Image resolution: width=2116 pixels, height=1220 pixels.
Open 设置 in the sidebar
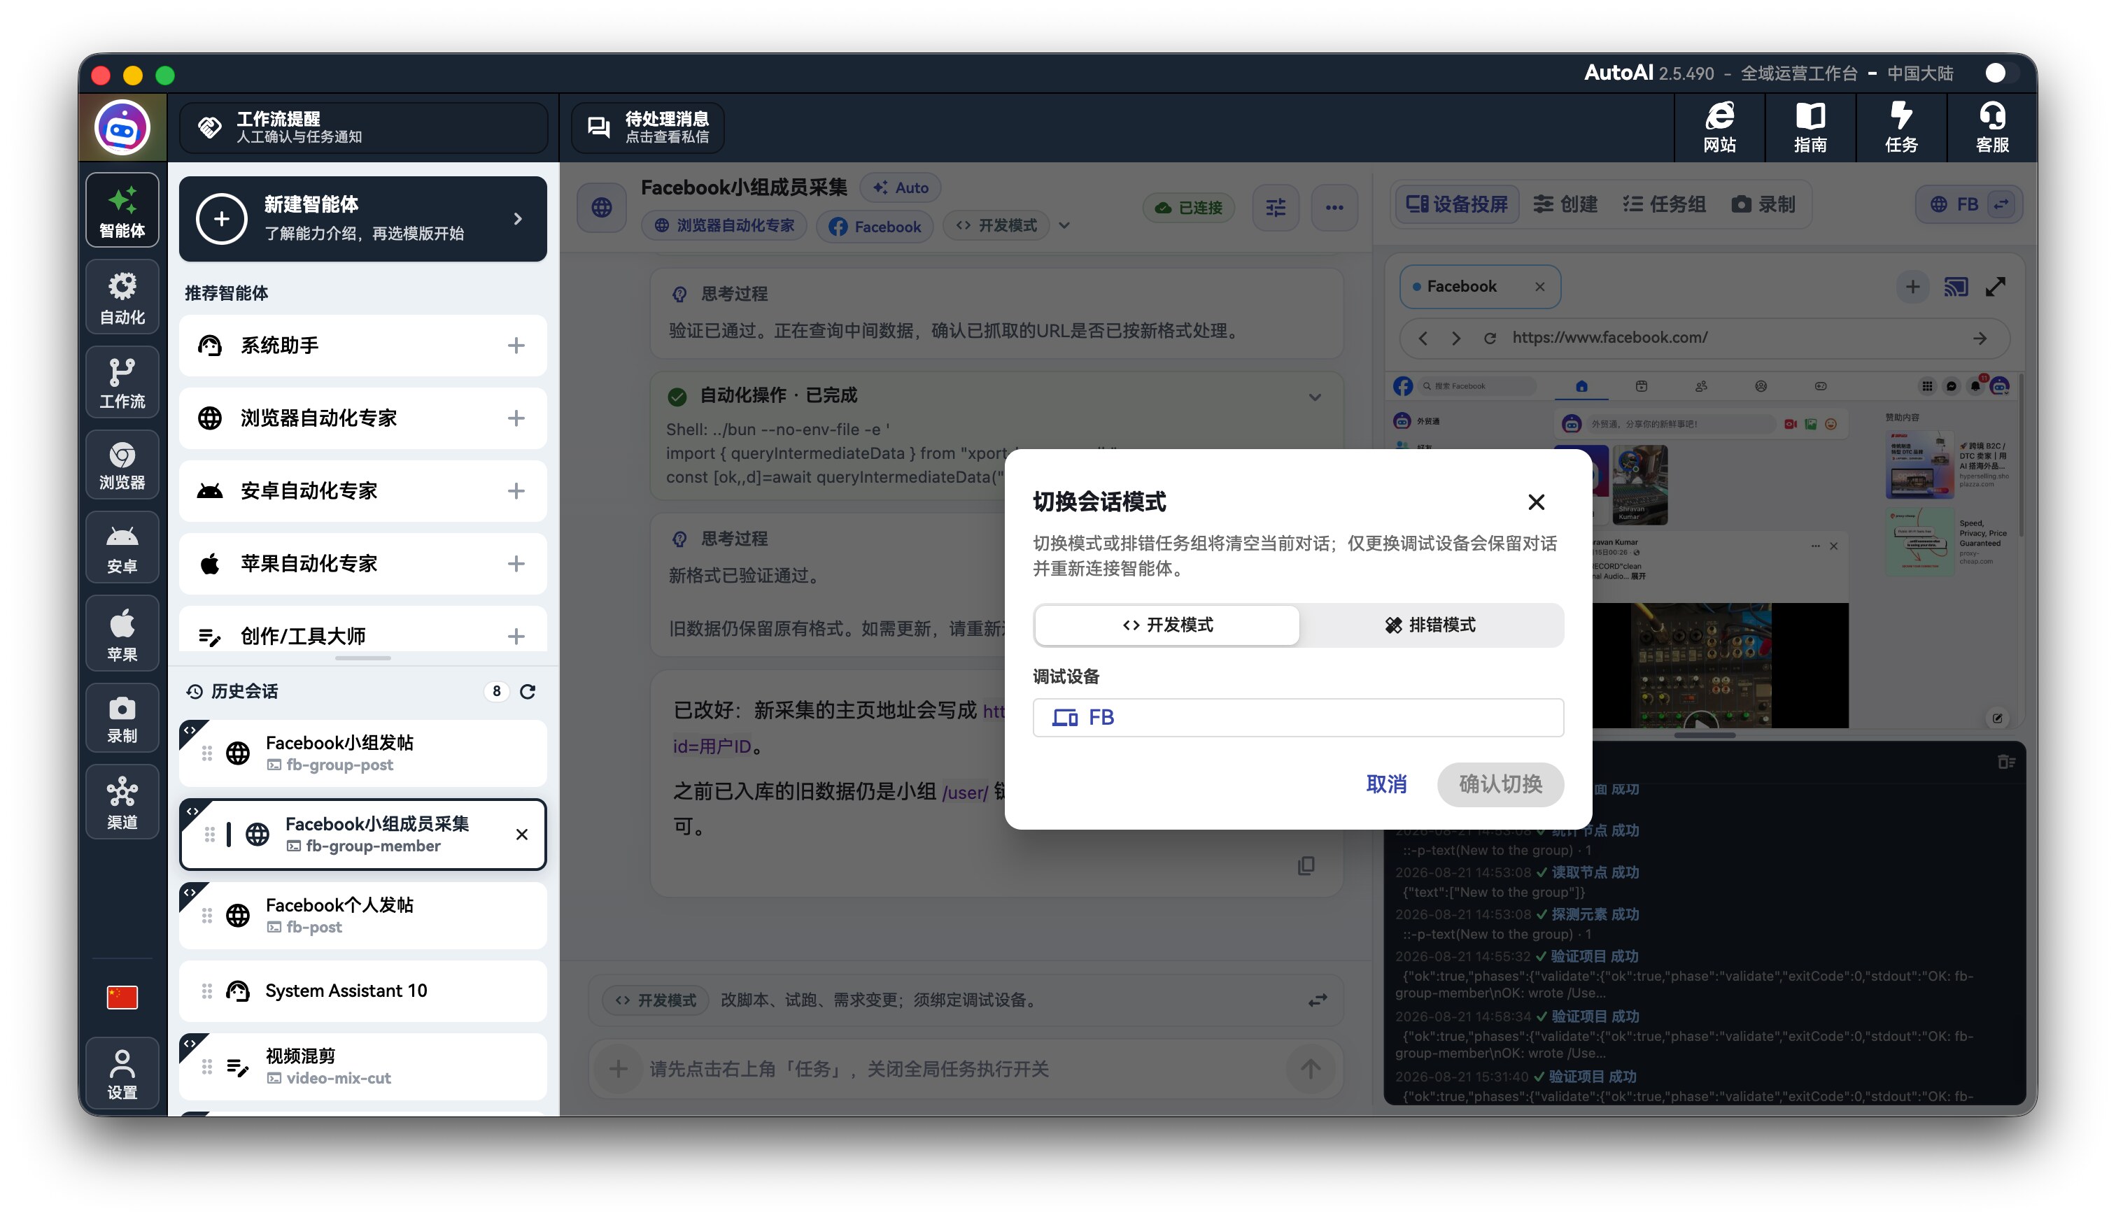pyautogui.click(x=122, y=1074)
